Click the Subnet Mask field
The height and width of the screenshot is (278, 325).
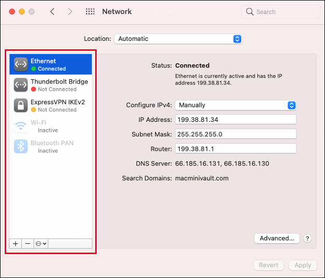236,134
